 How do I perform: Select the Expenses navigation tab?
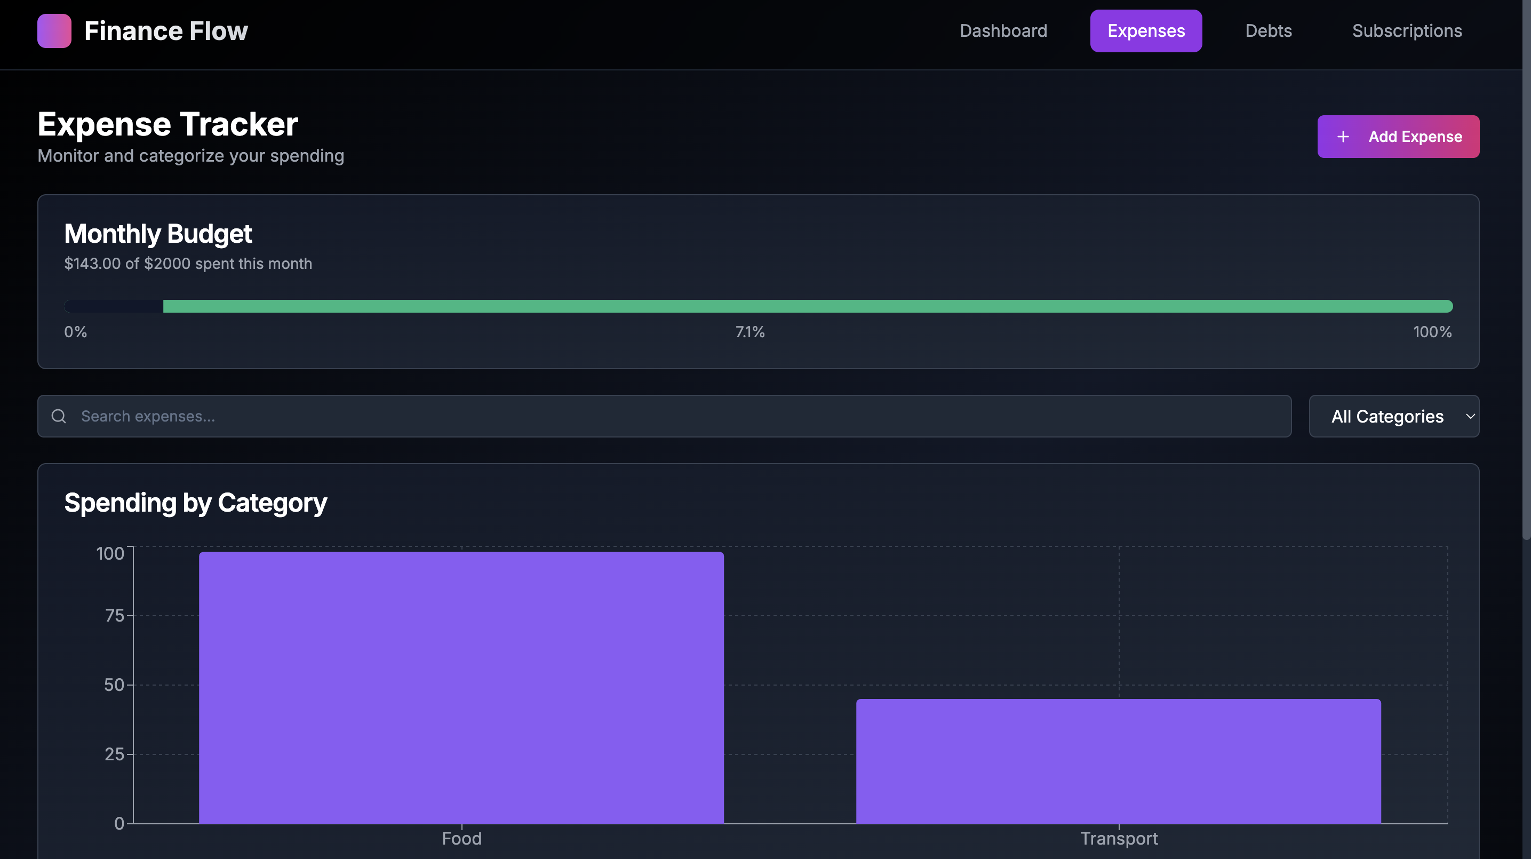(x=1145, y=31)
